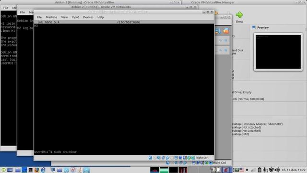Click recording icon in front VM status bar
The height and width of the screenshot is (173, 307).
coord(180,158)
